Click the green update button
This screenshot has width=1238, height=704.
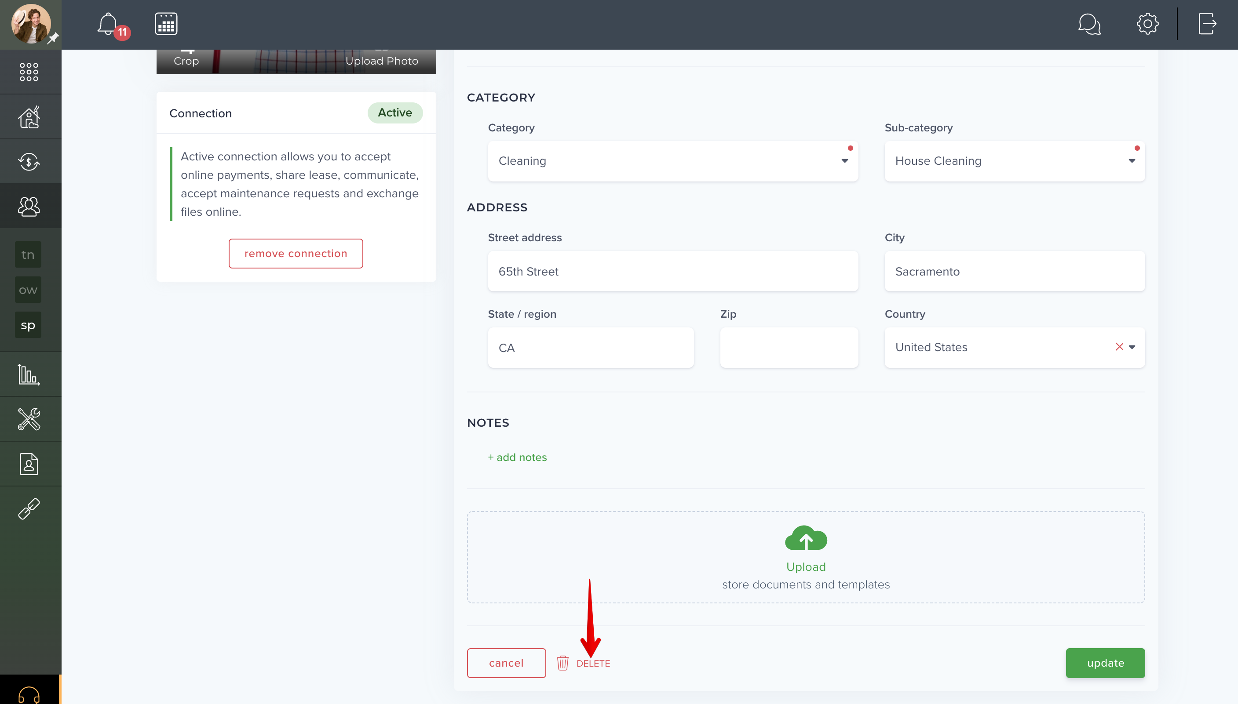click(1105, 663)
